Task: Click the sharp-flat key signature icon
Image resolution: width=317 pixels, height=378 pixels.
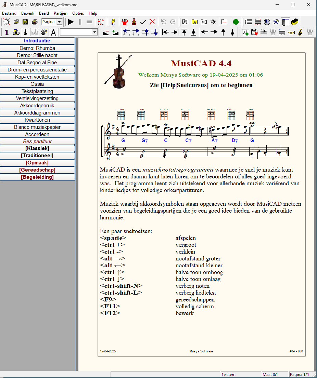Action: coord(267,22)
